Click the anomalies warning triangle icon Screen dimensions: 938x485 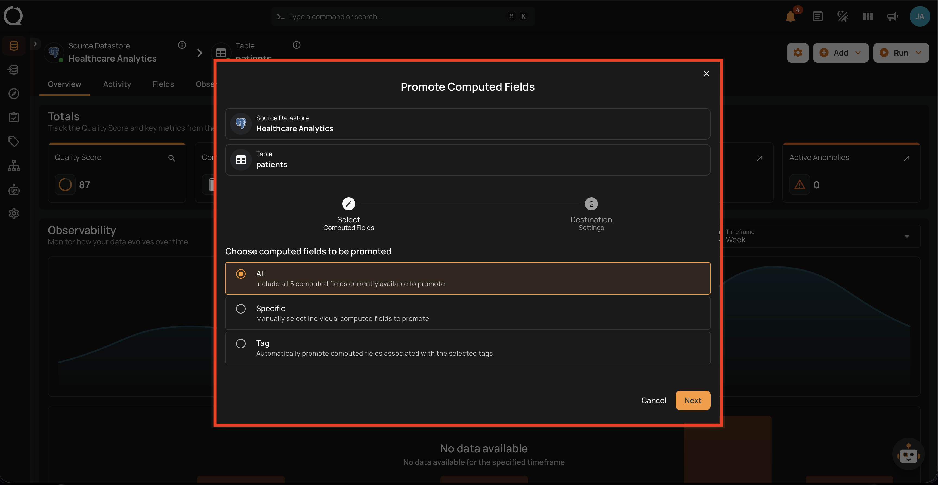tap(799, 185)
